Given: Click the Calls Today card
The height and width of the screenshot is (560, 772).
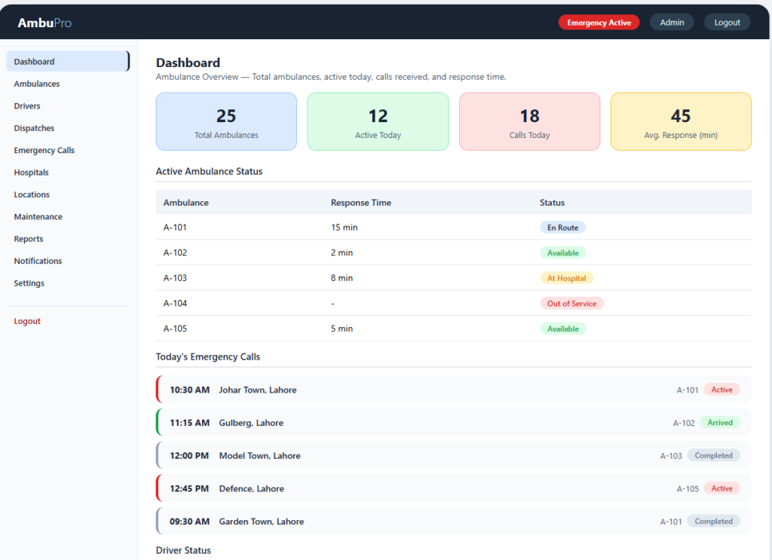Looking at the screenshot, I should point(529,121).
